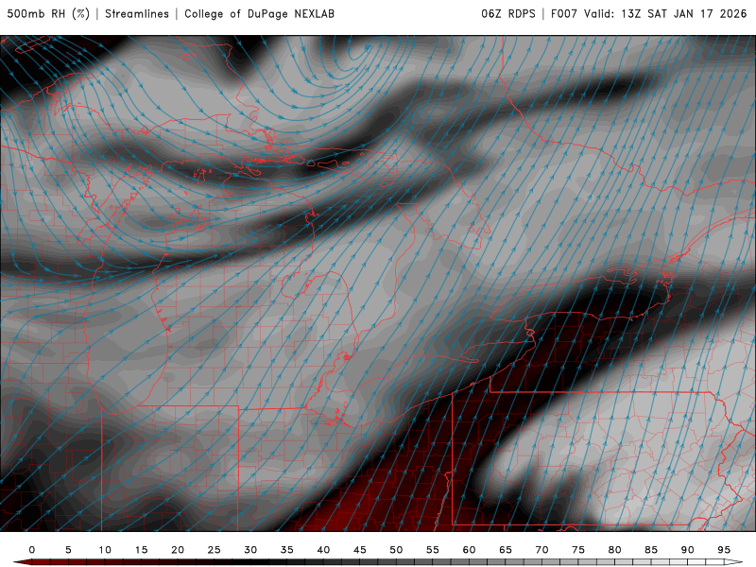Click gray color bar segment under 55

pos(441,562)
